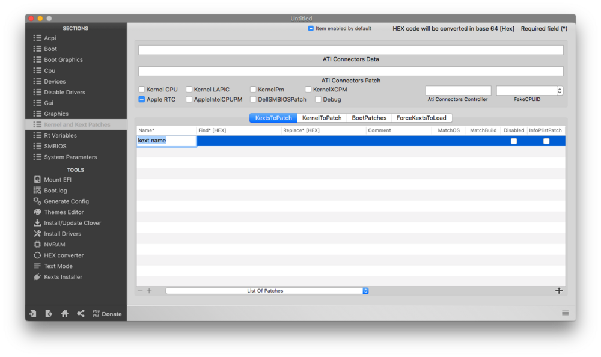Image resolution: width=601 pixels, height=357 pixels.
Task: Click the Share icon in bottom bar
Action: pyautogui.click(x=81, y=314)
